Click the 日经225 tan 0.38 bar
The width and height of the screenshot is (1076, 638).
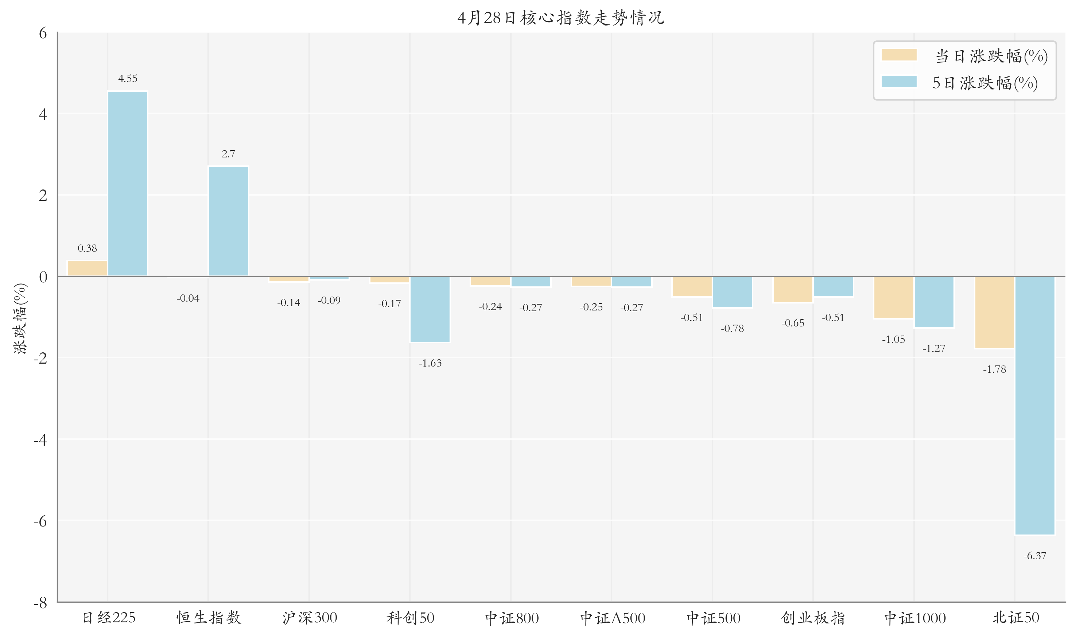[x=88, y=269]
